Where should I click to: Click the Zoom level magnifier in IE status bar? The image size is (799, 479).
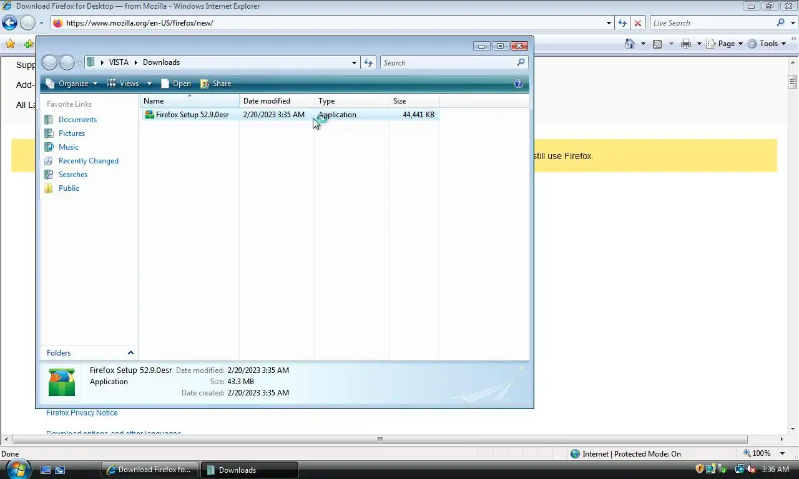click(747, 453)
